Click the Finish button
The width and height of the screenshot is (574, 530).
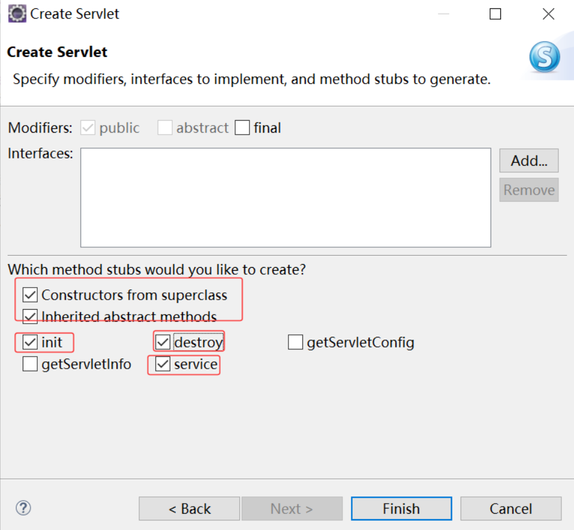pos(401,508)
